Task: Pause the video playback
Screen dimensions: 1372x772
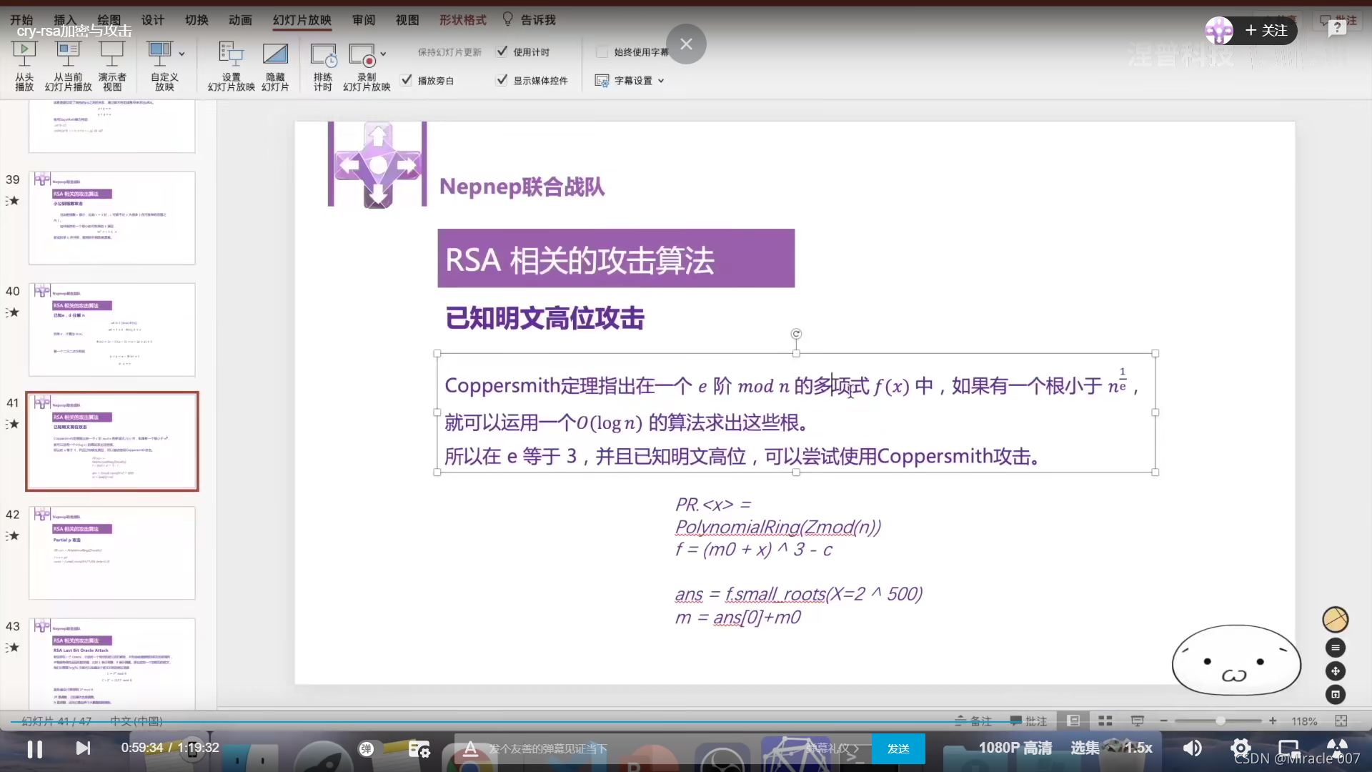Action: (x=34, y=748)
